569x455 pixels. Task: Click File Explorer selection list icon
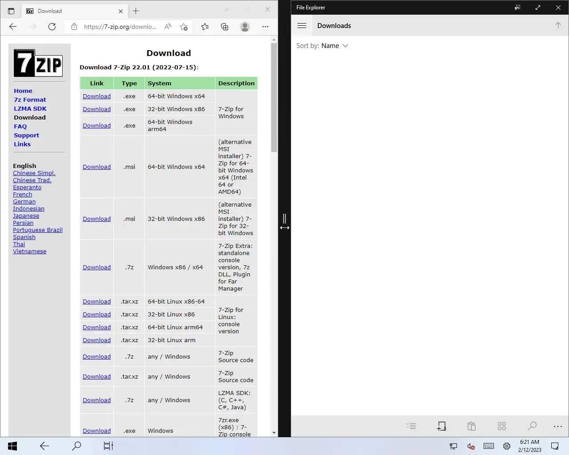(411, 426)
